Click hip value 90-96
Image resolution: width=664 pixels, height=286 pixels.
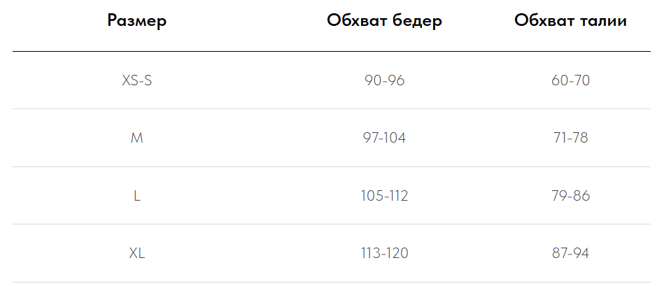(x=385, y=80)
